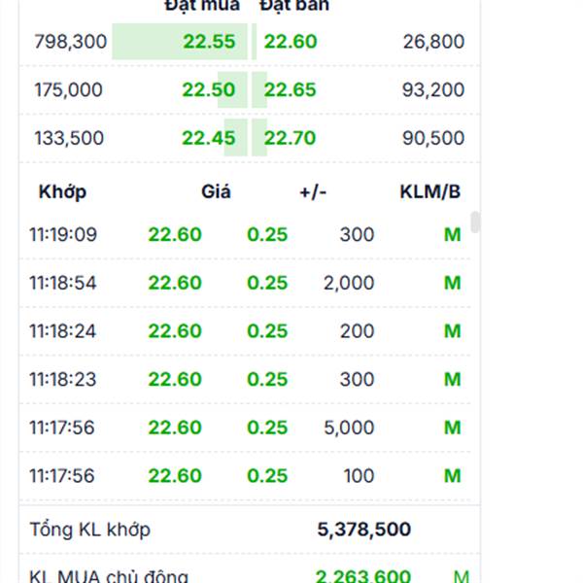The height and width of the screenshot is (583, 583).
Task: Select the ask price 22.70
Action: point(290,138)
